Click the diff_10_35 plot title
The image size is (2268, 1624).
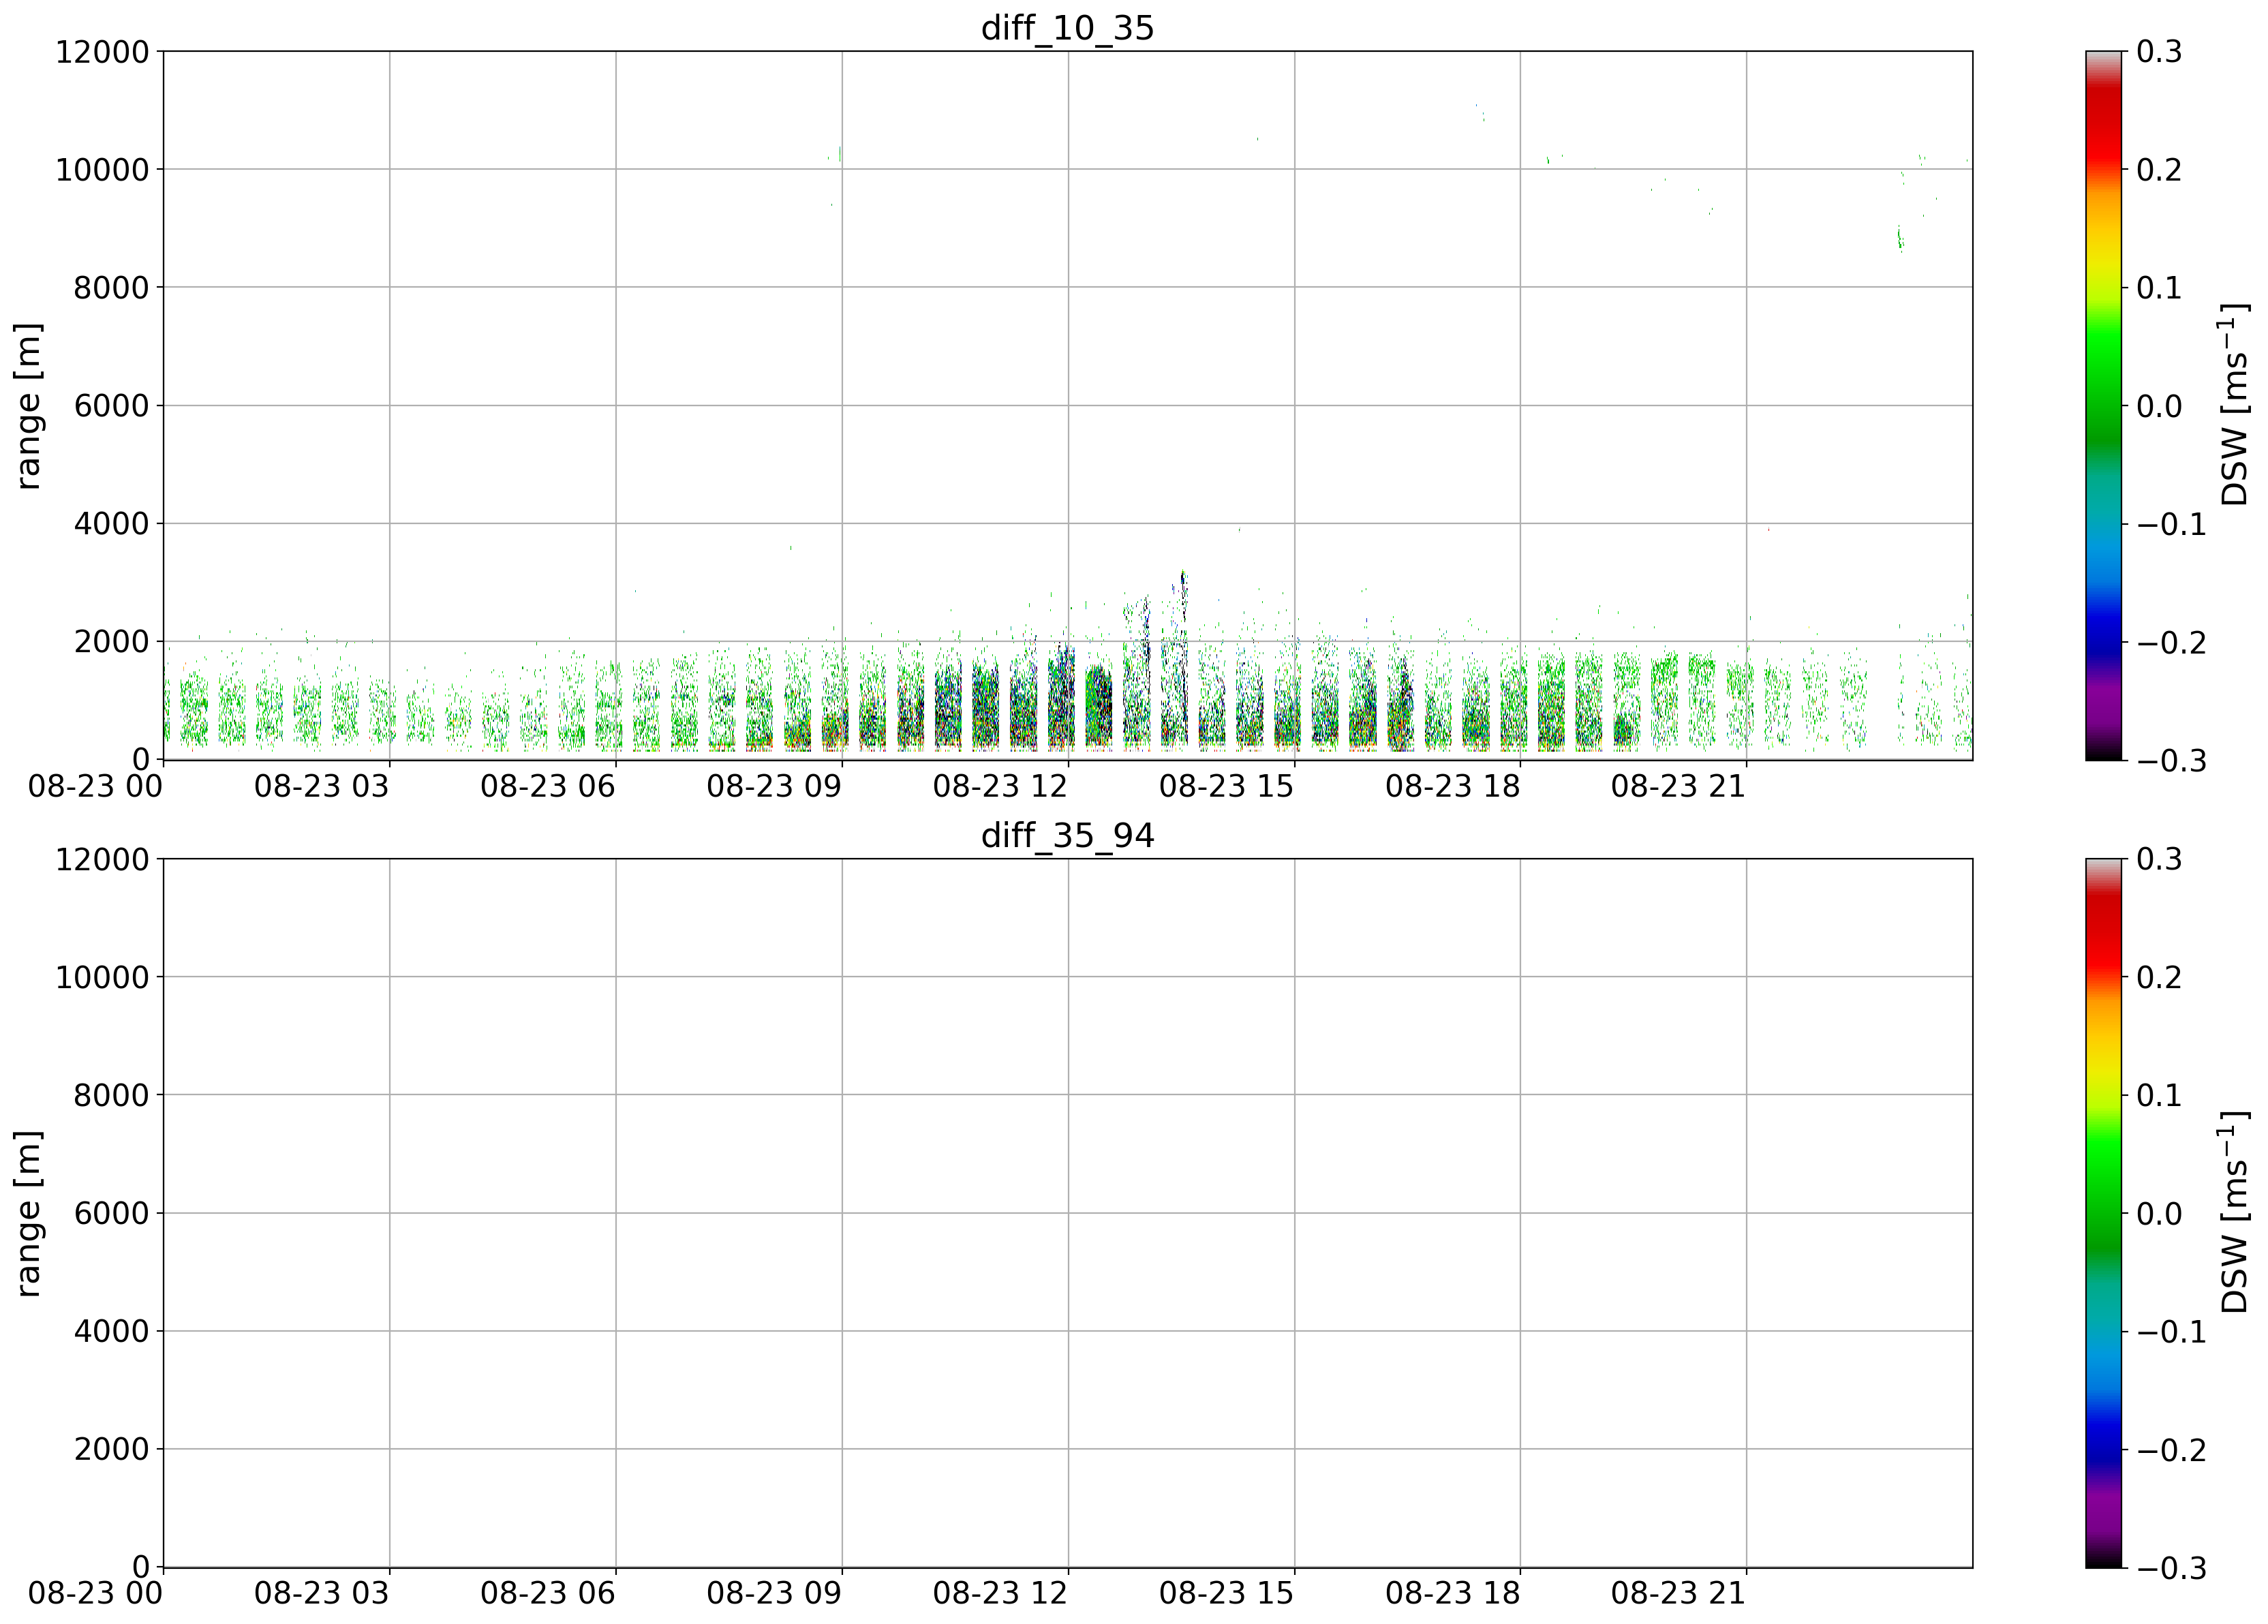pyautogui.click(x=1067, y=28)
